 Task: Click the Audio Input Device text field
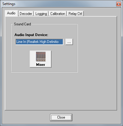[x=39, y=42]
